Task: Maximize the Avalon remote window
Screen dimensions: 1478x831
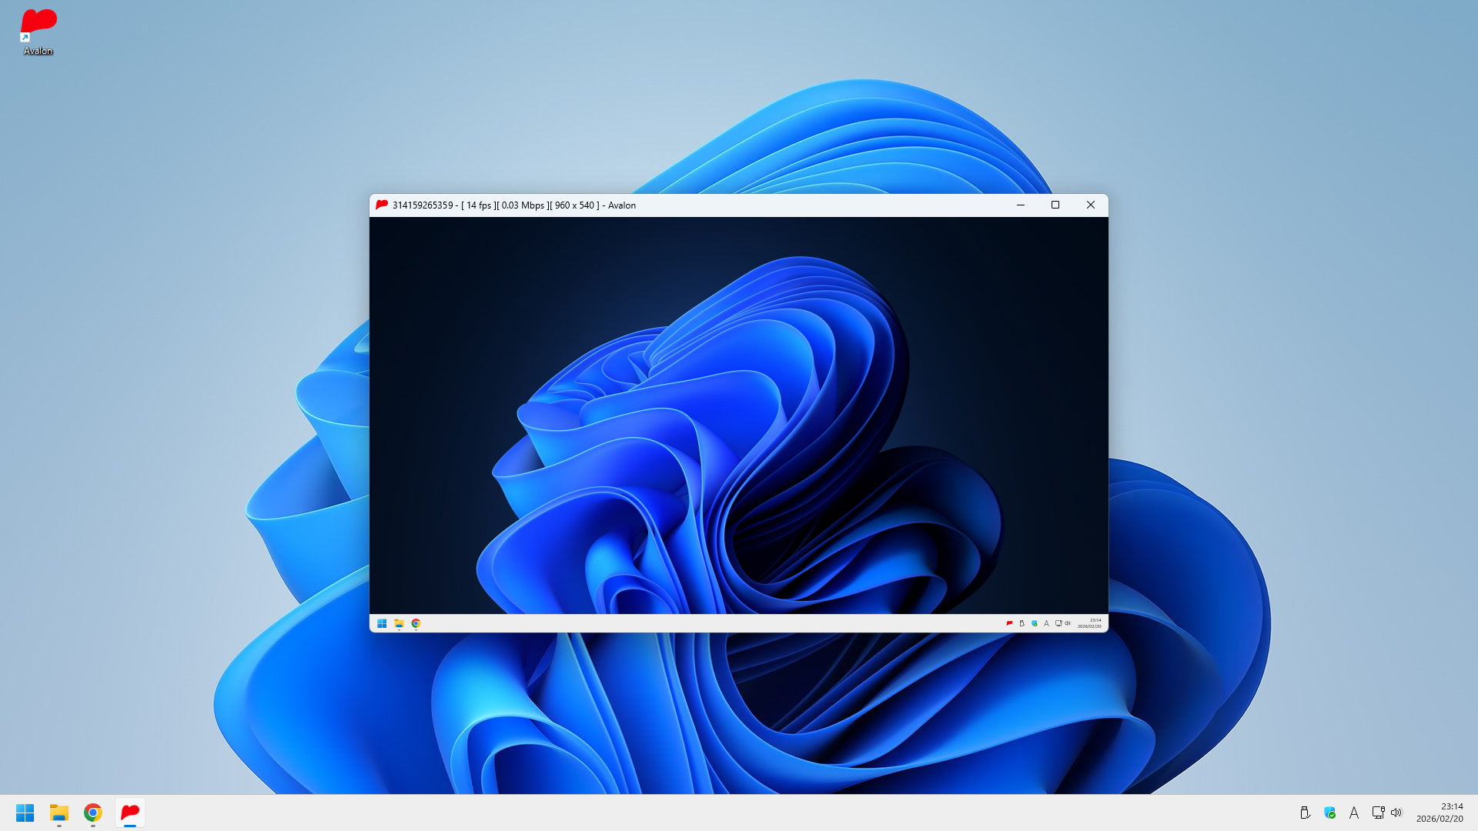Action: pyautogui.click(x=1055, y=205)
